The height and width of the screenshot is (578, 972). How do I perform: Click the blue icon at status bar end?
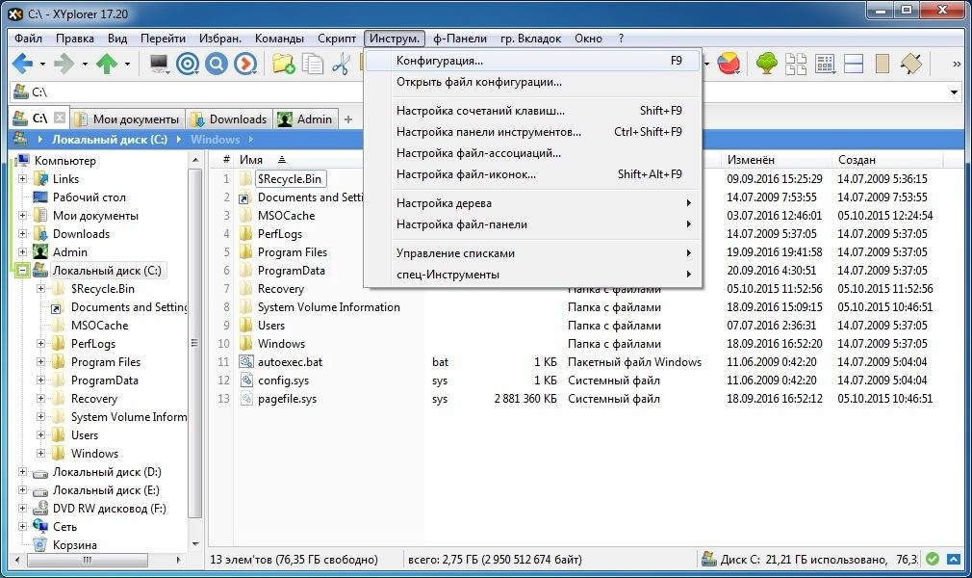954,559
